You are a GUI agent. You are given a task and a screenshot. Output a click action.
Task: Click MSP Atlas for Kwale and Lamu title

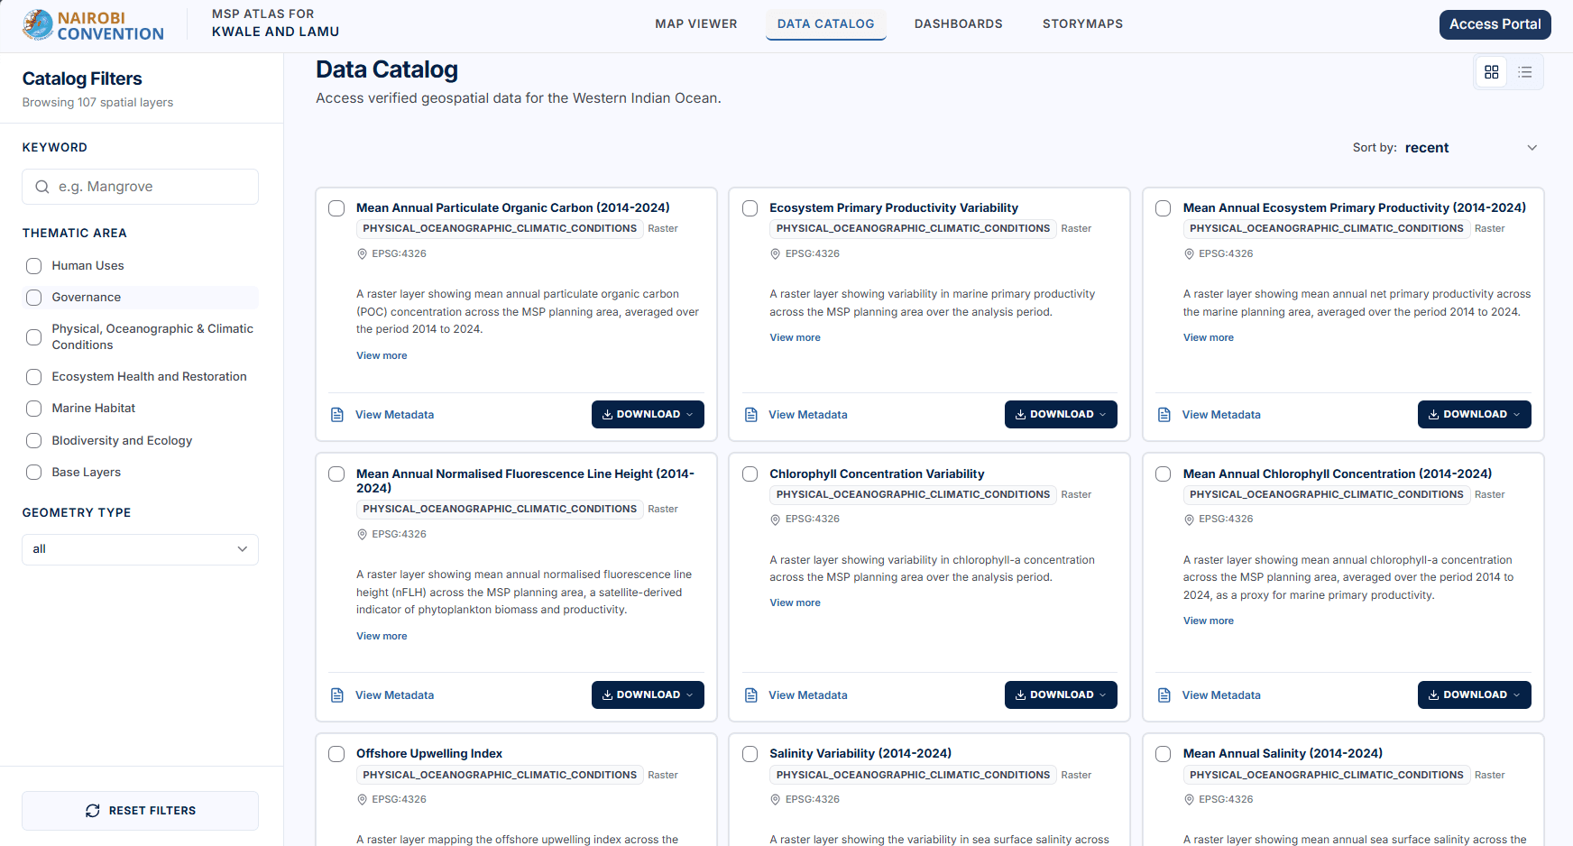[x=275, y=23]
